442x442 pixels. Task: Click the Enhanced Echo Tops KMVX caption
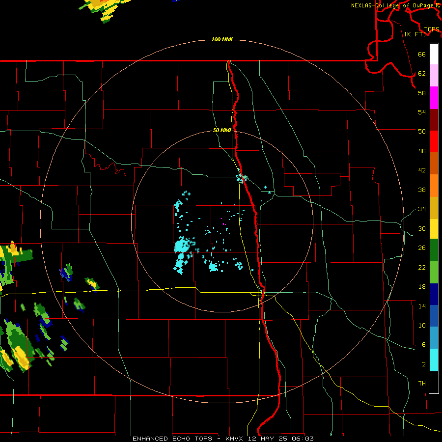pyautogui.click(x=223, y=439)
